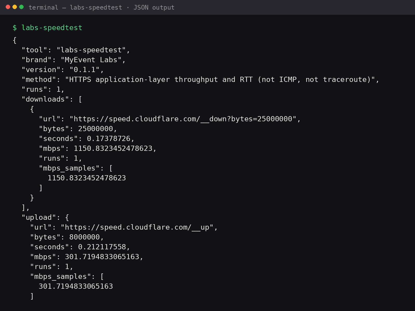Click the yellow minimize window button

(15, 7)
